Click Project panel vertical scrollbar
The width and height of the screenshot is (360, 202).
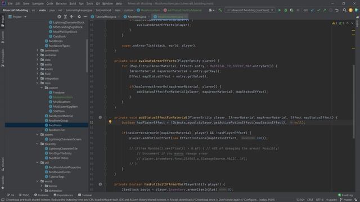(x=87, y=56)
